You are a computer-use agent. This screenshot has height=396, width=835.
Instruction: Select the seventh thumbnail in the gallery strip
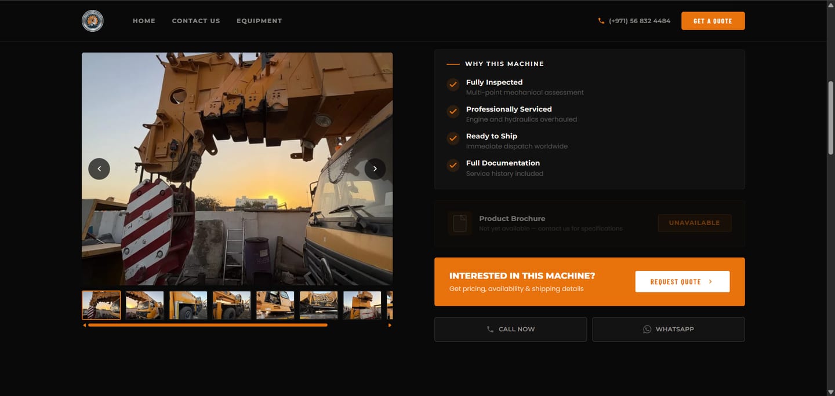[362, 305]
